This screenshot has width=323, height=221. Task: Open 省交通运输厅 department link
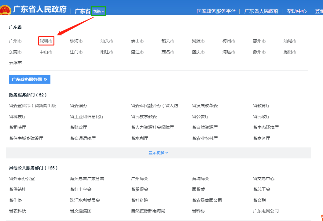[x=83, y=138]
